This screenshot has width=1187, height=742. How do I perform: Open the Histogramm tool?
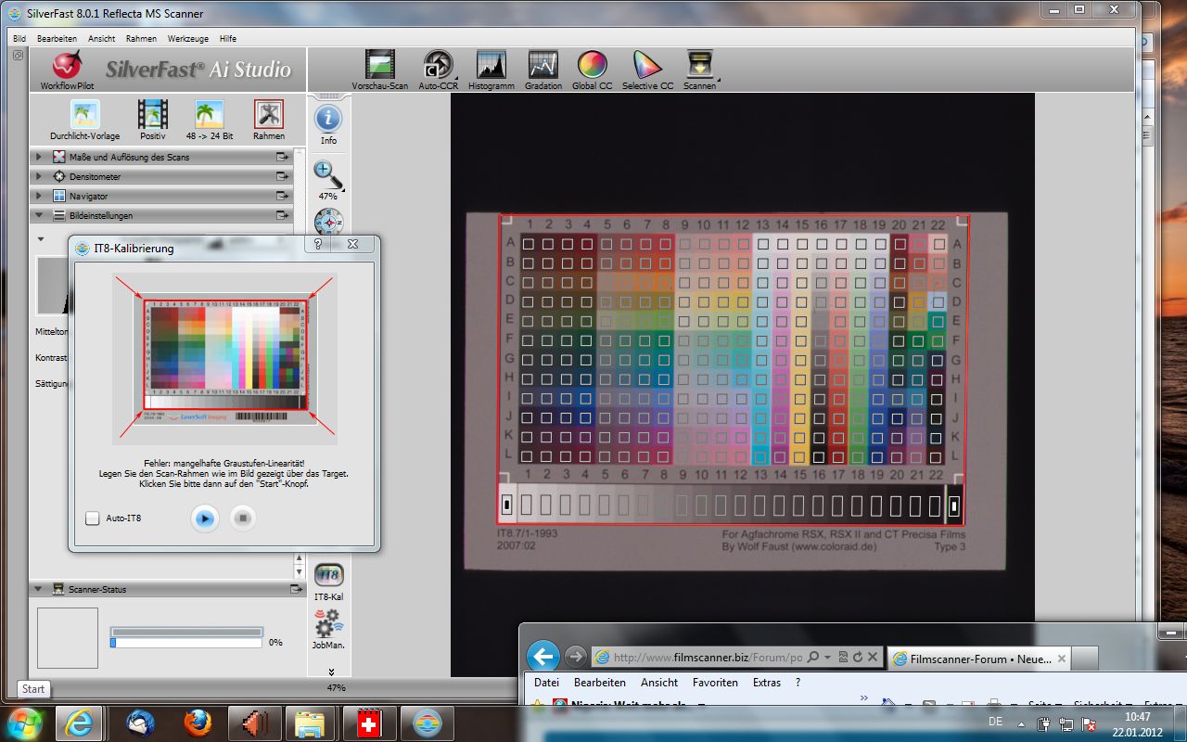click(491, 65)
